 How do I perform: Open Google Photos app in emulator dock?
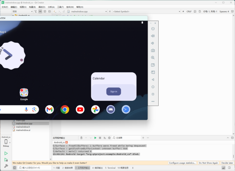point(95,109)
